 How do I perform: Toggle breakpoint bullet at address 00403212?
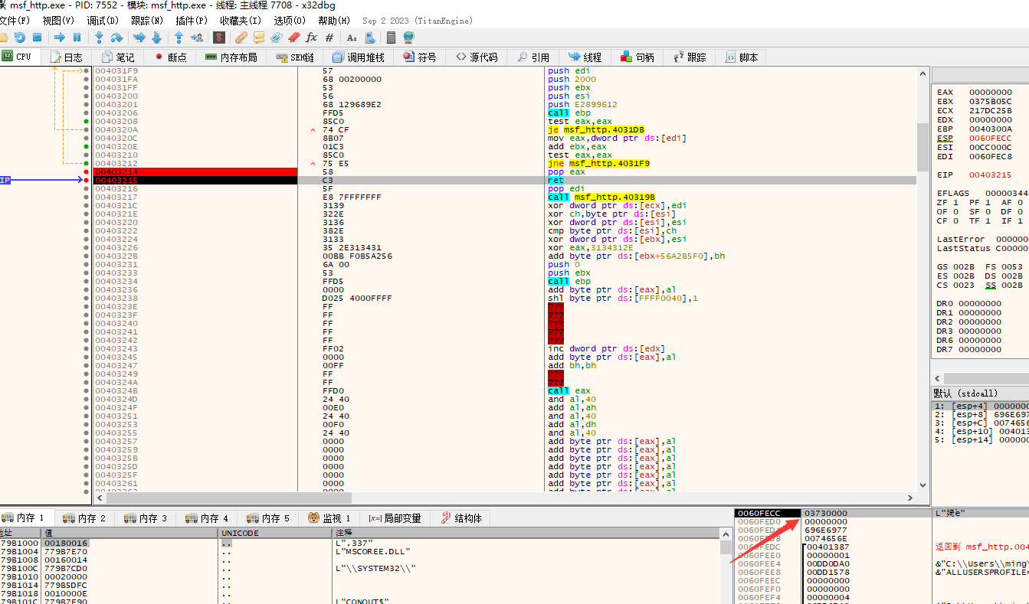(86, 163)
